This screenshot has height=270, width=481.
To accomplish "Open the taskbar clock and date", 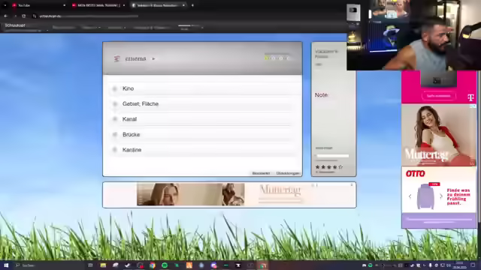I will (459, 265).
